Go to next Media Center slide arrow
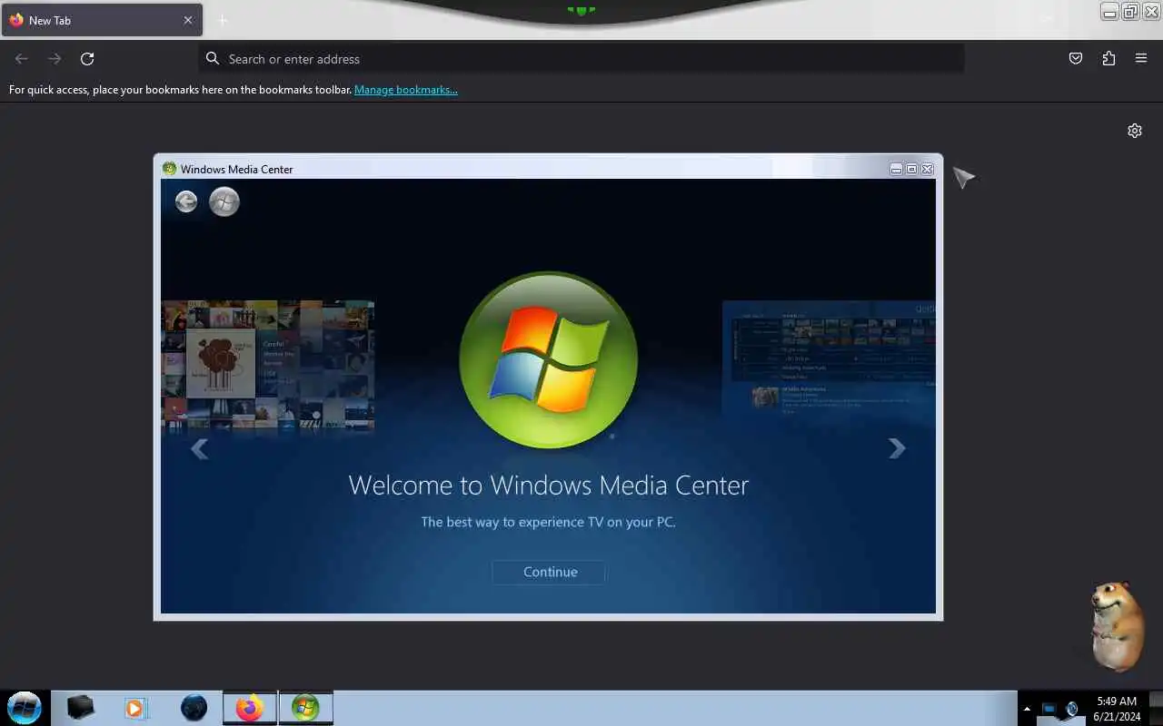Image resolution: width=1163 pixels, height=726 pixels. 897,448
